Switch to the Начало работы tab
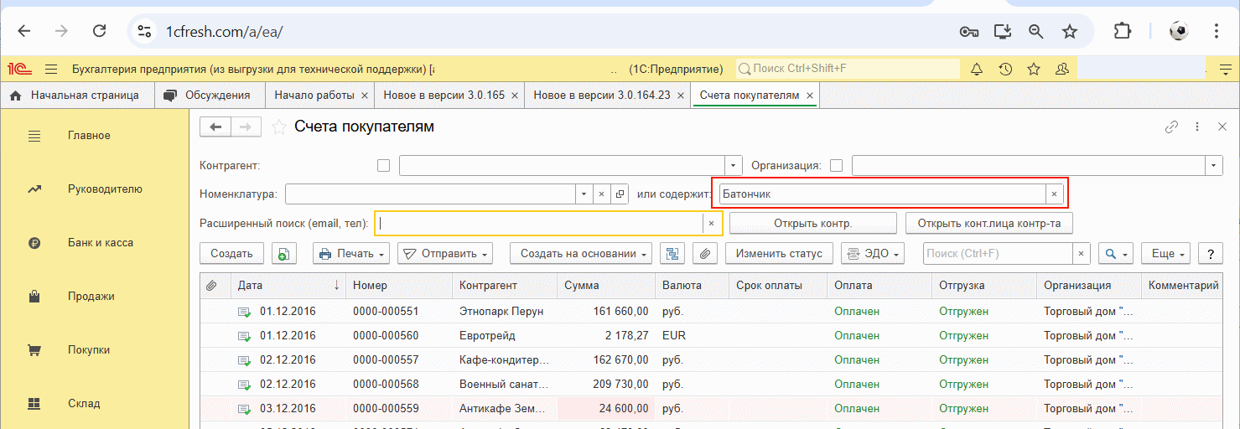 [314, 96]
